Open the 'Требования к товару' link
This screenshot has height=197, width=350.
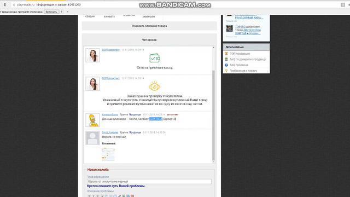(x=243, y=71)
